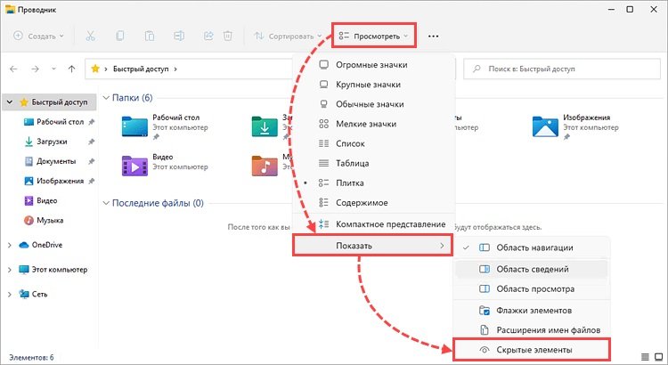Image resolution: width=668 pixels, height=365 pixels.
Task: Choose Огромные значки view
Action: pyautogui.click(x=373, y=65)
